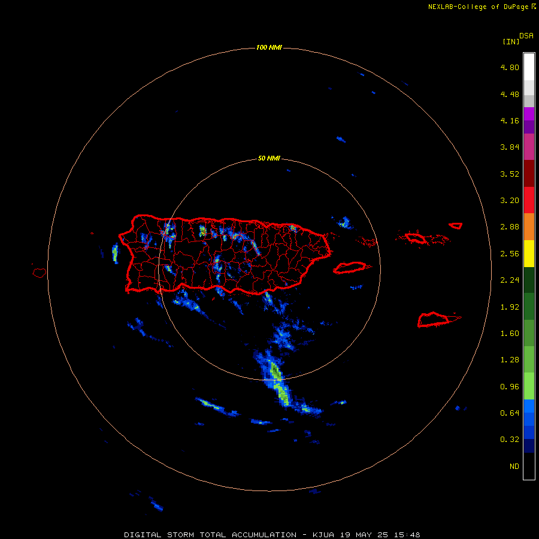Pick the pink legend swatch near 3.84
539x539 pixels.
pos(529,147)
